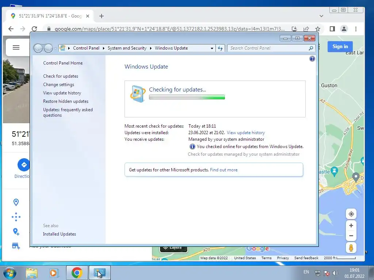Click the Control Panel Back arrow button
Viewport: 374px width, 280px height.
(38, 48)
